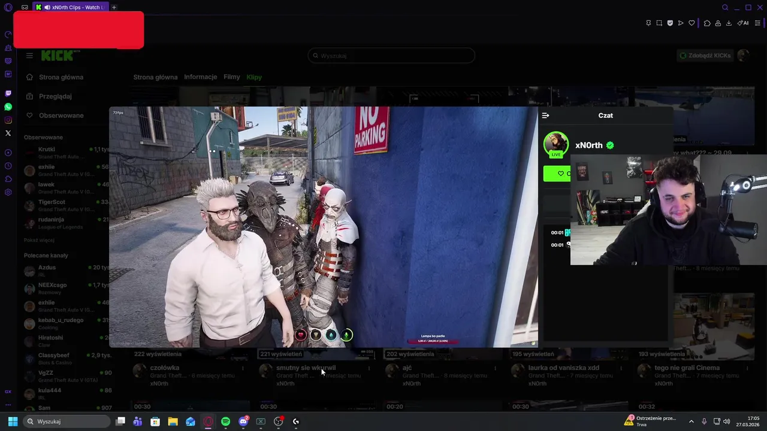The image size is (767, 431).
Task: Open the ad blocker shield icon
Action: [x=670, y=23]
